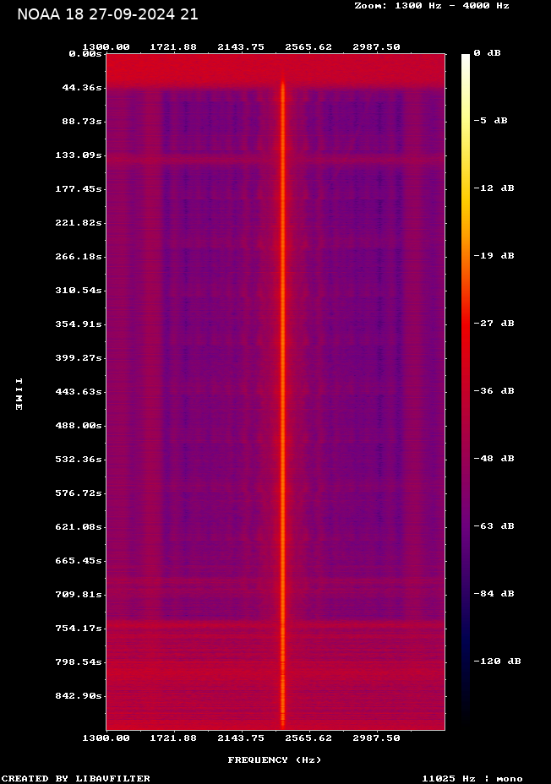This screenshot has height=784, width=551.
Task: Click the Zoom 1300 Hz - 4000 Hz label
Action: pos(431,5)
